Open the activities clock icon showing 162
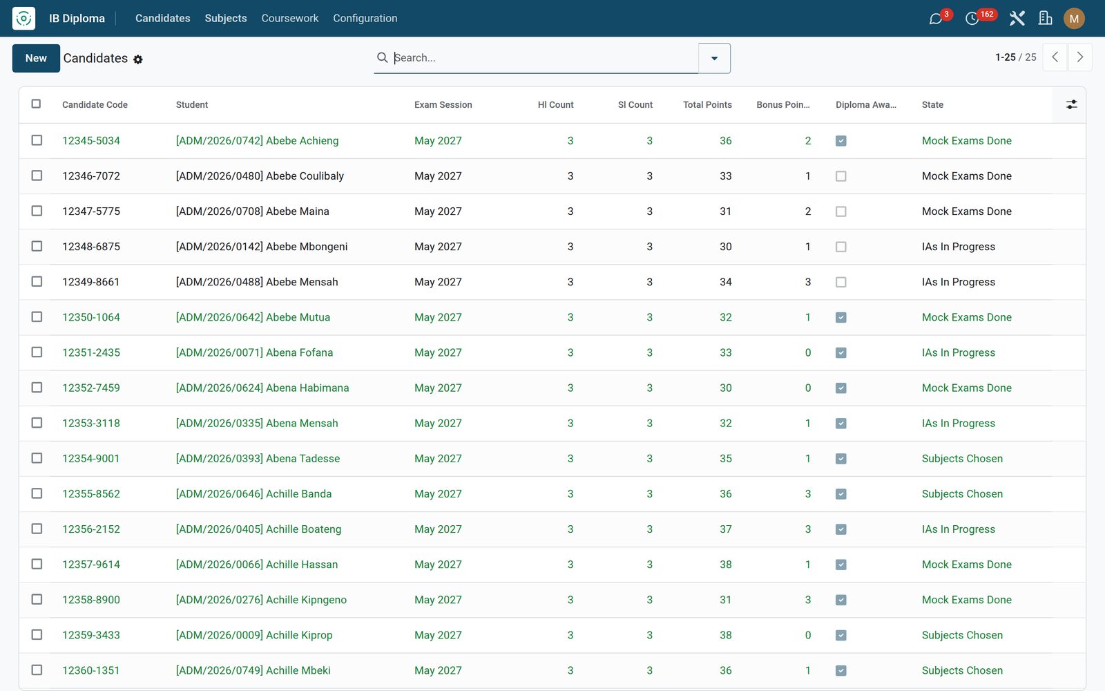Screen dimensions: 1105x691 click(x=972, y=19)
